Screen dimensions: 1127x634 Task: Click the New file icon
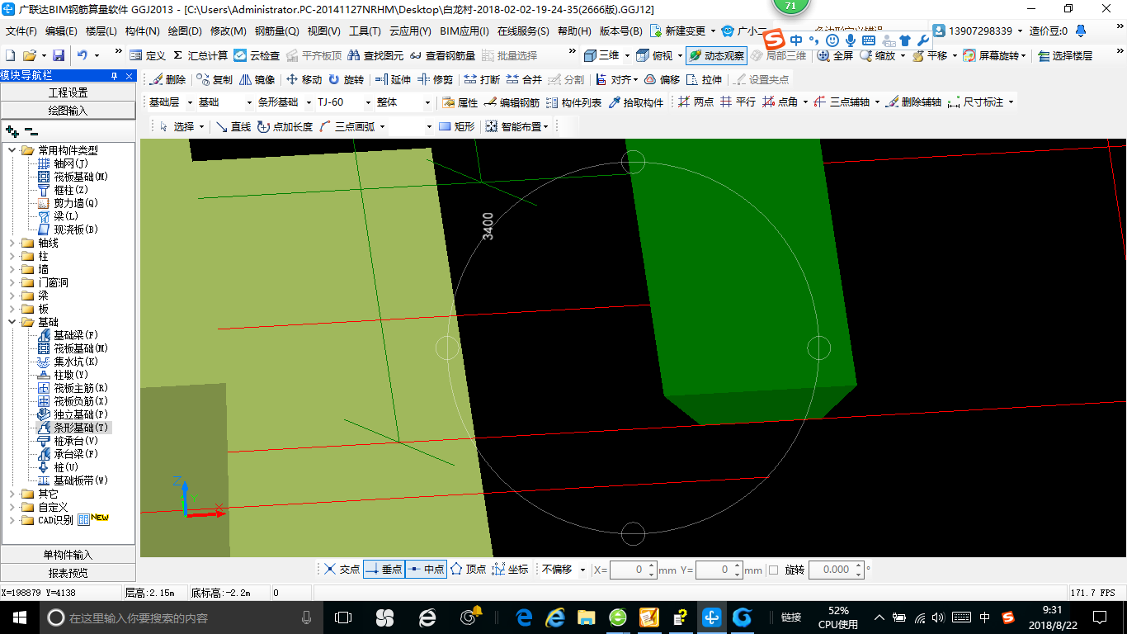pos(10,55)
